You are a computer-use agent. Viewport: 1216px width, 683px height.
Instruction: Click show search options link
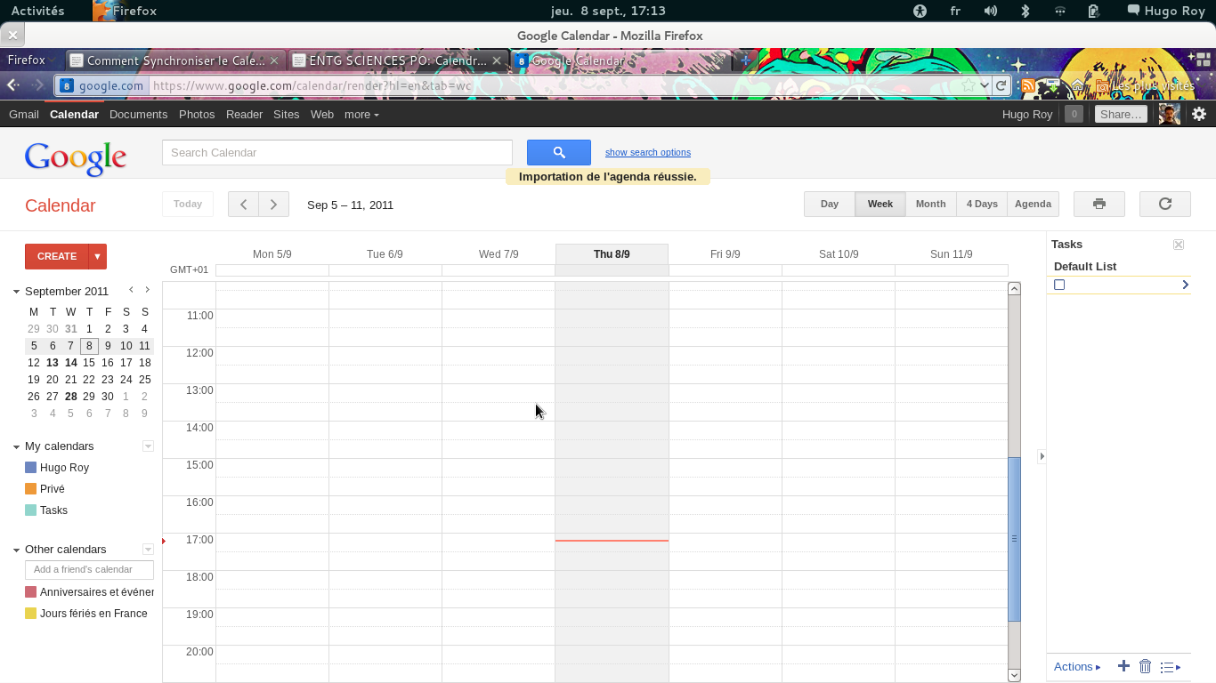(x=648, y=152)
